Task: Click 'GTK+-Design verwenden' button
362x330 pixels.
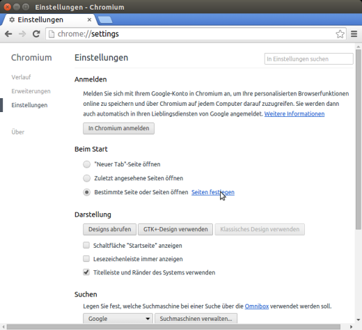Action: [175, 229]
